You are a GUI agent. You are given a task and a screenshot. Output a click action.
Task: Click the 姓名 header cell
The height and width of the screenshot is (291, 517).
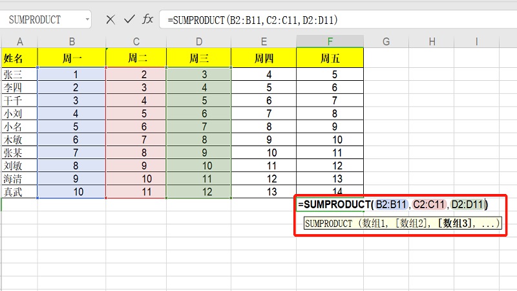[19, 58]
